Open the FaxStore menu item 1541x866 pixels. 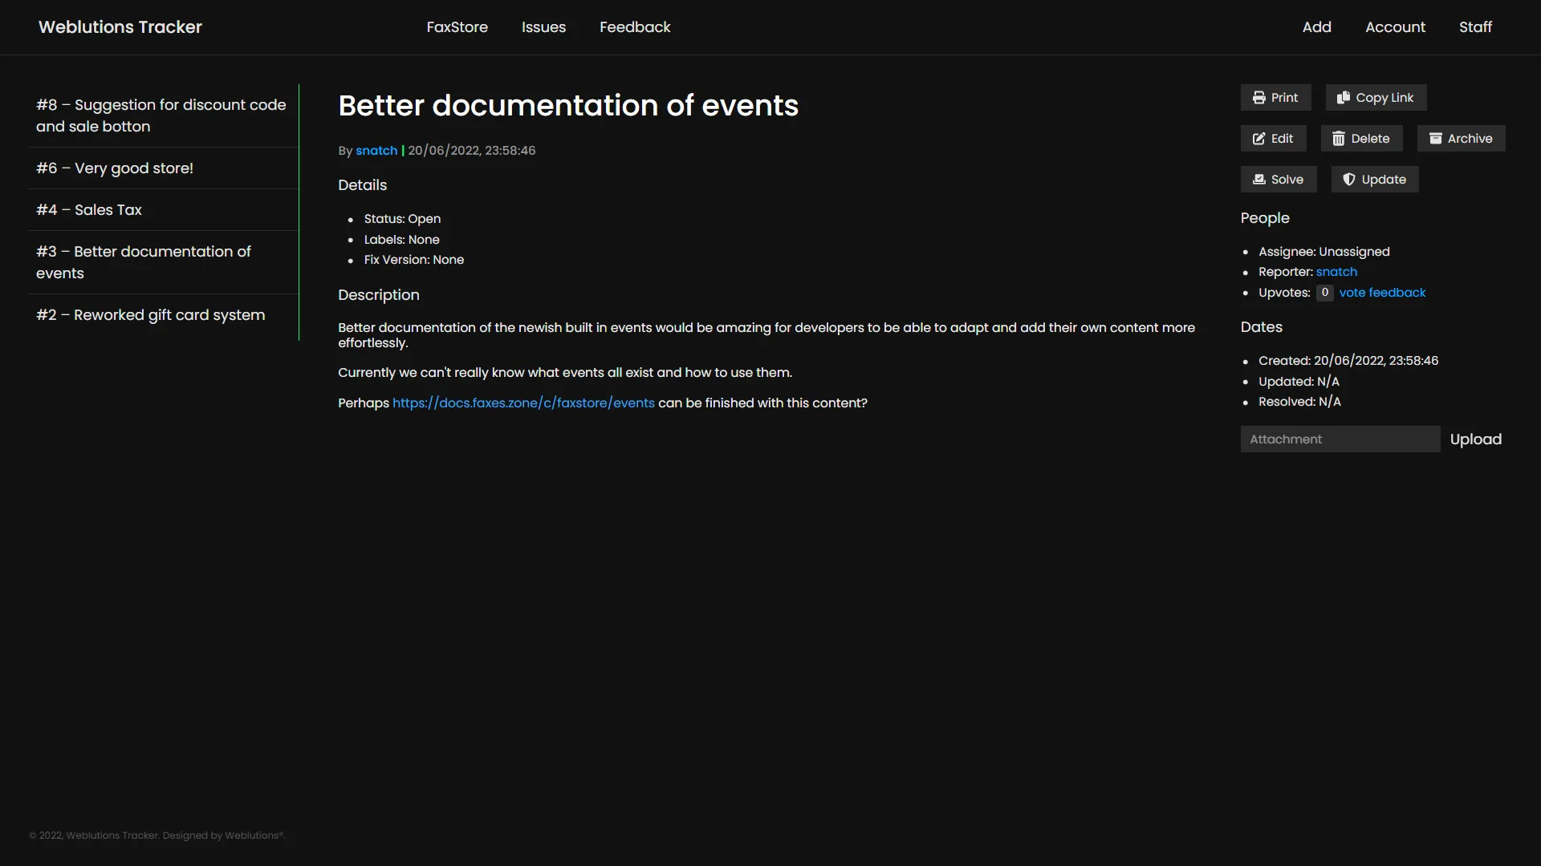pyautogui.click(x=457, y=27)
